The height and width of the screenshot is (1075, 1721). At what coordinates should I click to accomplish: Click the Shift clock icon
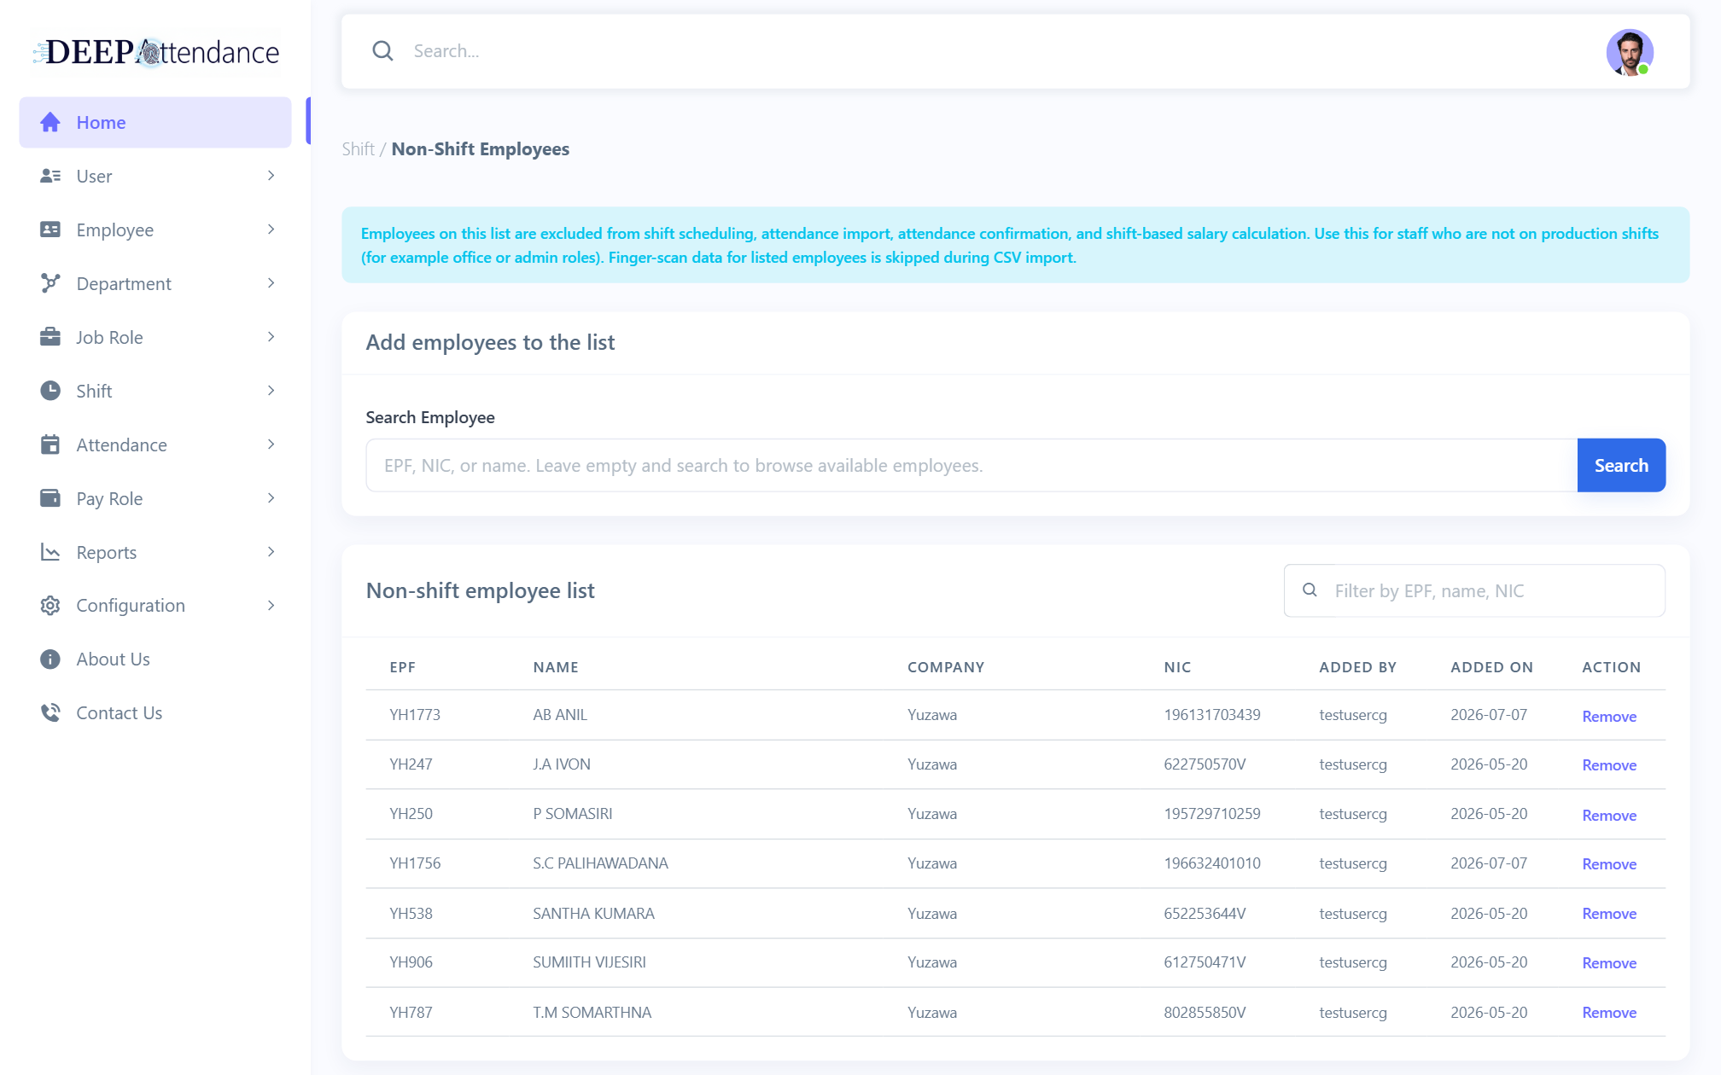(50, 391)
